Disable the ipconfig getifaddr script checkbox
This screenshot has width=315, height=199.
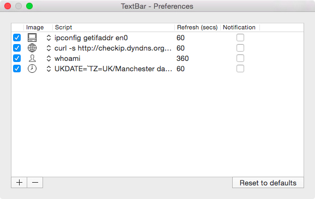17,38
